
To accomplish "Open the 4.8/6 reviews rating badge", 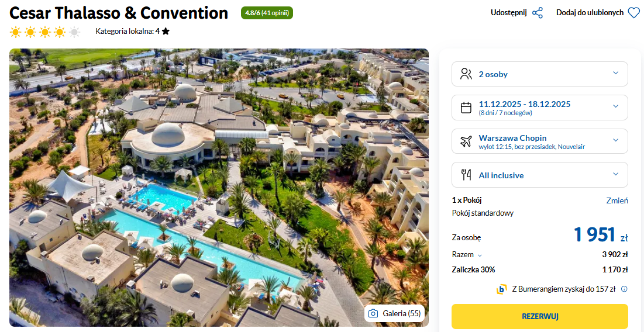I will (267, 13).
